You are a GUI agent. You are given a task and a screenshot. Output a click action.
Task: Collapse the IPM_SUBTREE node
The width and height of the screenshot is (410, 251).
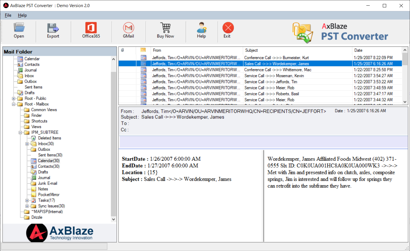pos(20,132)
